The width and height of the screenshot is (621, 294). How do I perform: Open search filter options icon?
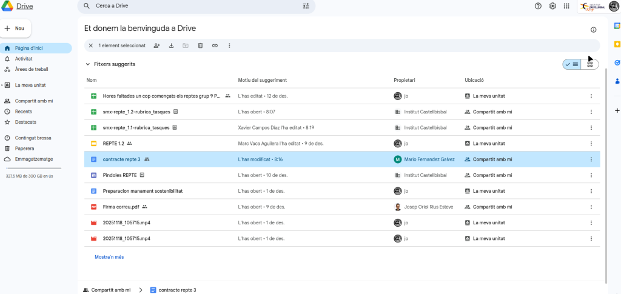pyautogui.click(x=306, y=6)
